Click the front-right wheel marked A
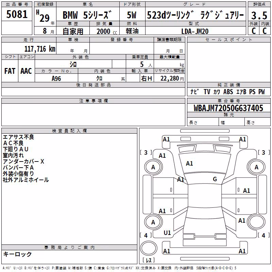The width and height of the screenshot is (272, 272). pos(256,167)
